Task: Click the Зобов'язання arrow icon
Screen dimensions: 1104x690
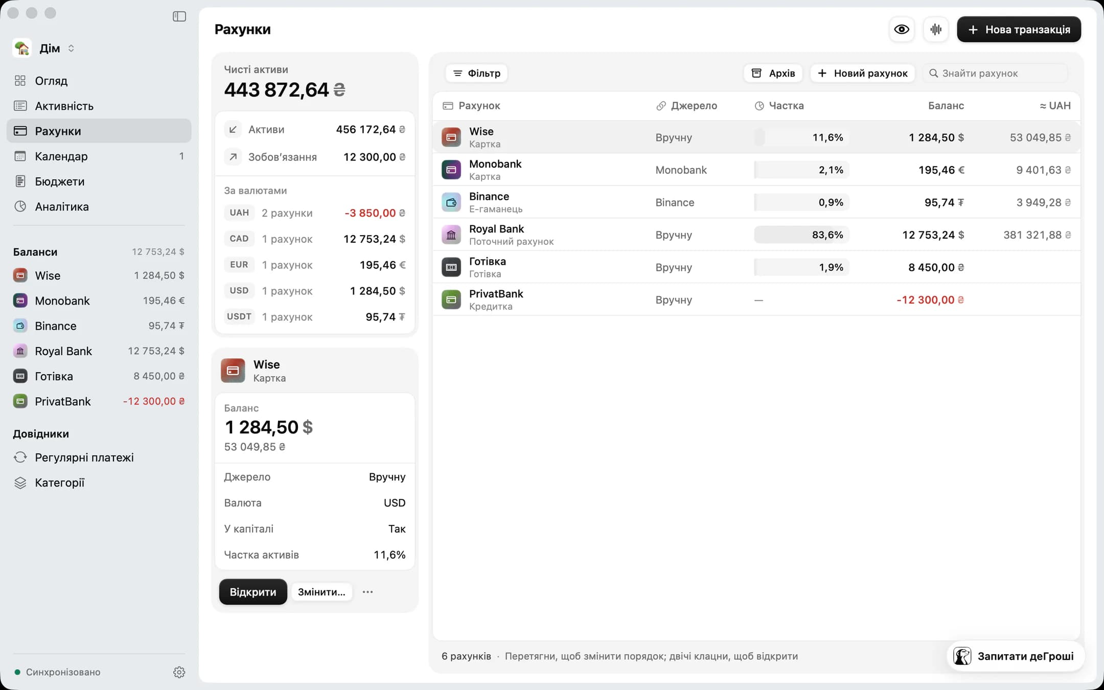Action: pyautogui.click(x=233, y=157)
